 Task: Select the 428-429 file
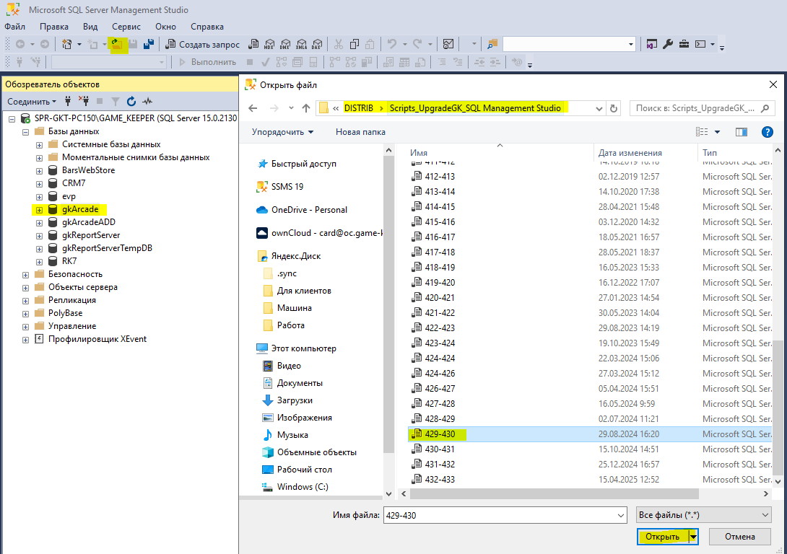440,418
